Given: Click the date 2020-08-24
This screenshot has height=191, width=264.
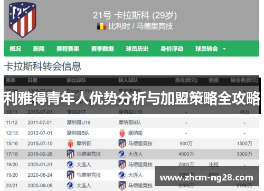Looking at the screenshot, I should click(x=40, y=175).
